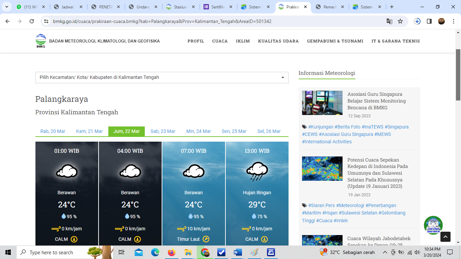Click the scroll-to-top arrow button

[x=445, y=237]
